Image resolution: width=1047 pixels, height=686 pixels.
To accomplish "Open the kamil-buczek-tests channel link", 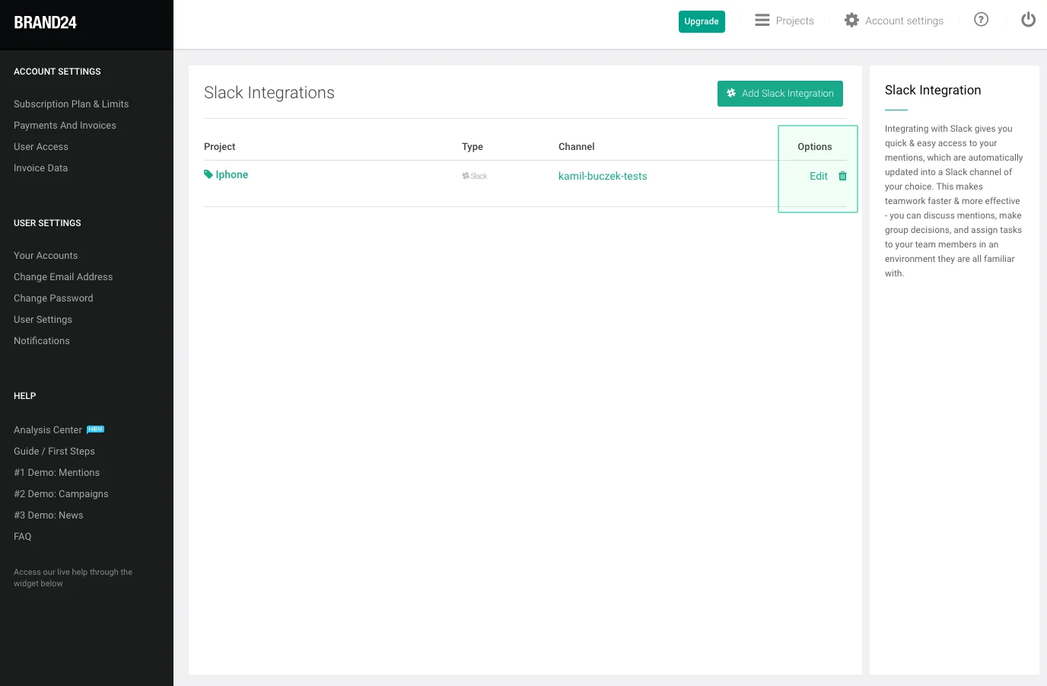I will click(602, 176).
